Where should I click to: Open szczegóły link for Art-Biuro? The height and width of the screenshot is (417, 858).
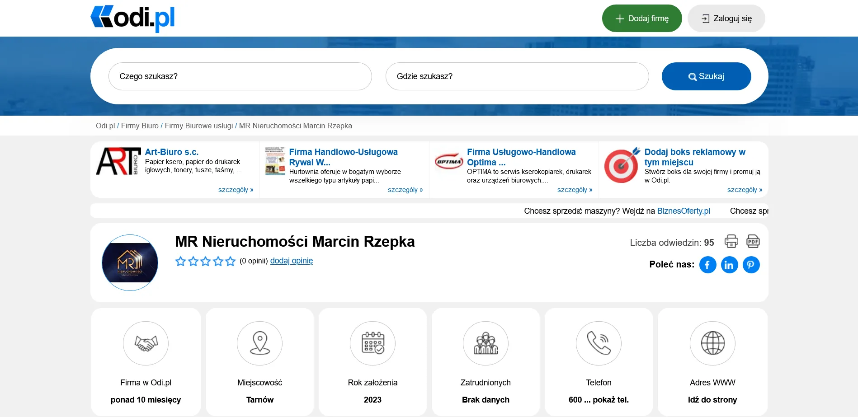[236, 190]
